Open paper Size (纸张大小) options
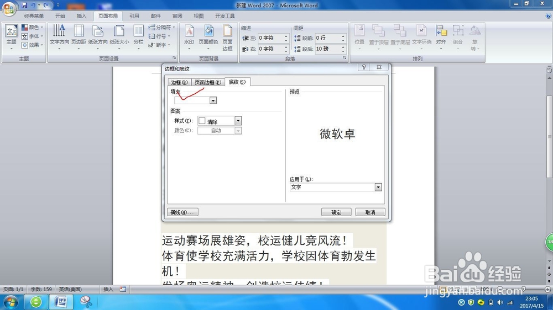The width and height of the screenshot is (553, 310). click(119, 37)
